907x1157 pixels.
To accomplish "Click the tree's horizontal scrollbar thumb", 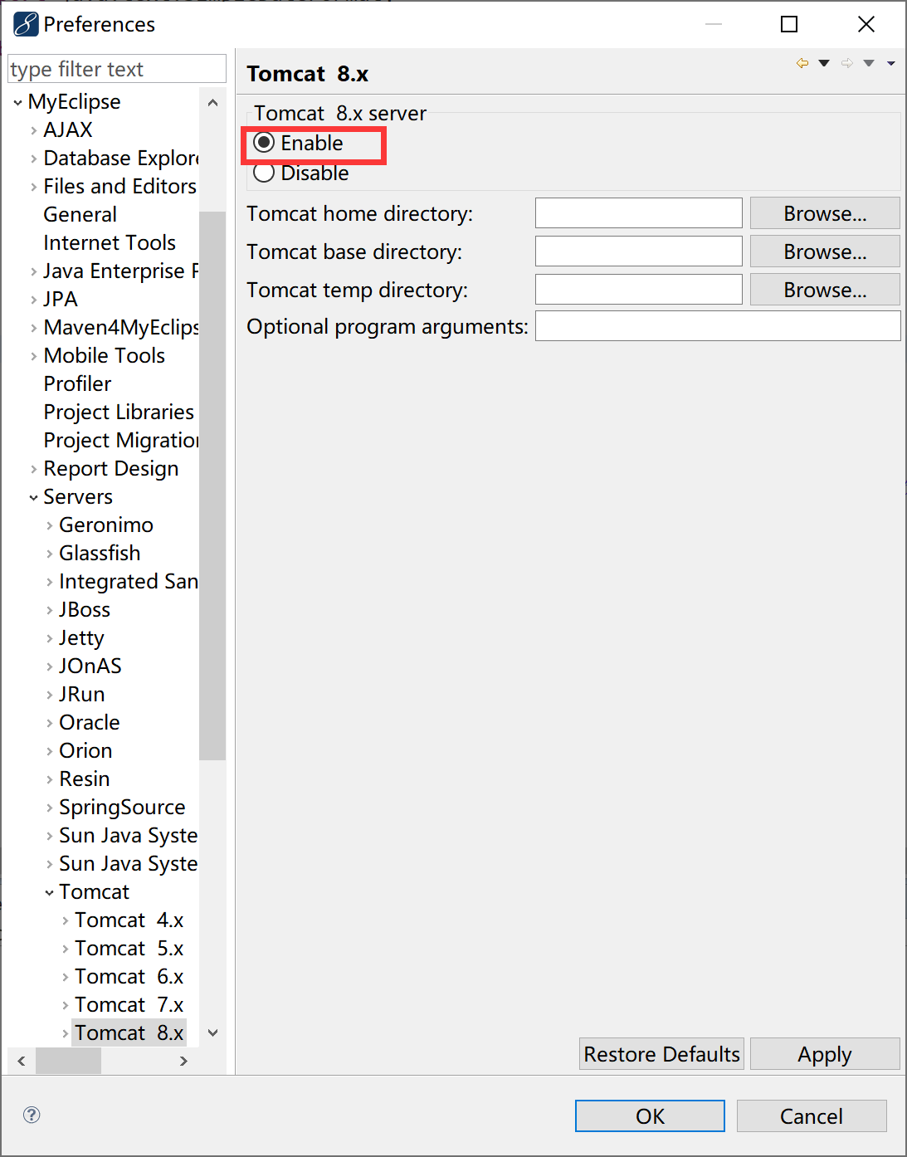I will (x=69, y=1061).
